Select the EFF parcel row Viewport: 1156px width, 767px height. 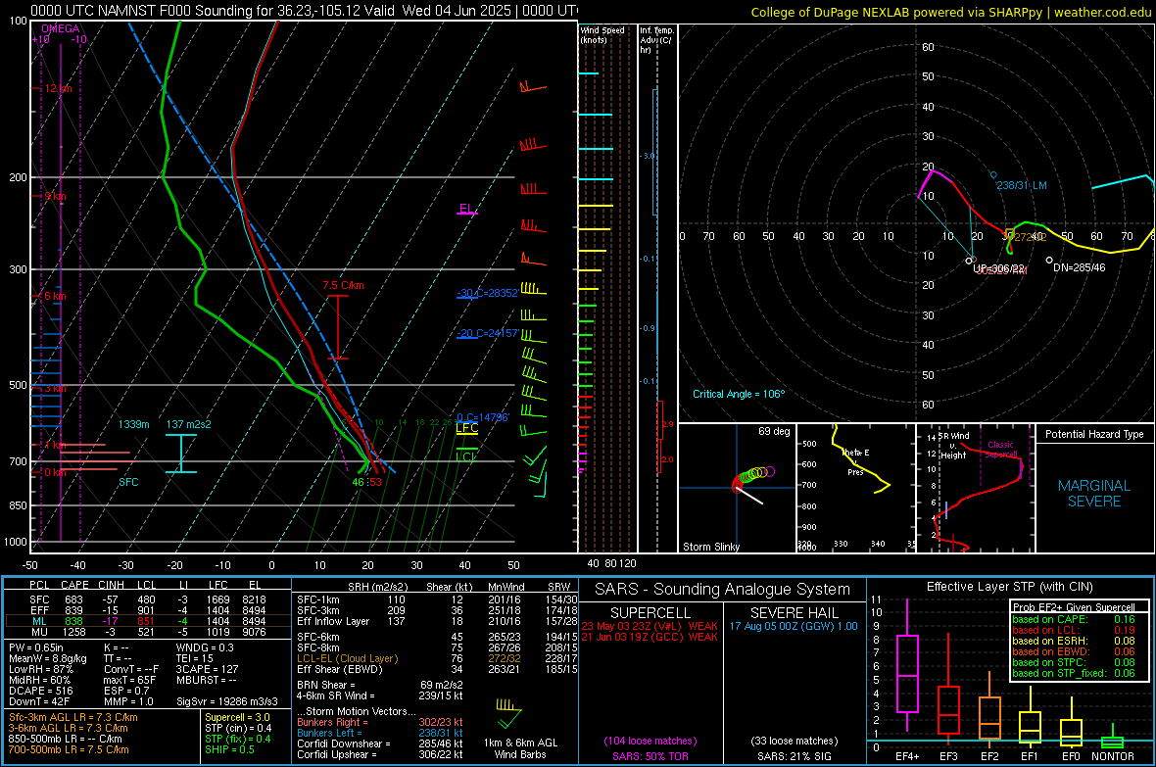coord(148,610)
